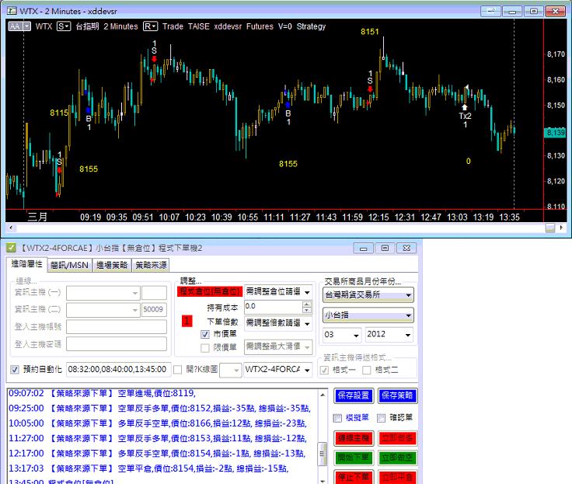Image resolution: width=572 pixels, height=484 pixels.
Task: Click the red number 1 multiplier indicator
Action: pos(187,321)
